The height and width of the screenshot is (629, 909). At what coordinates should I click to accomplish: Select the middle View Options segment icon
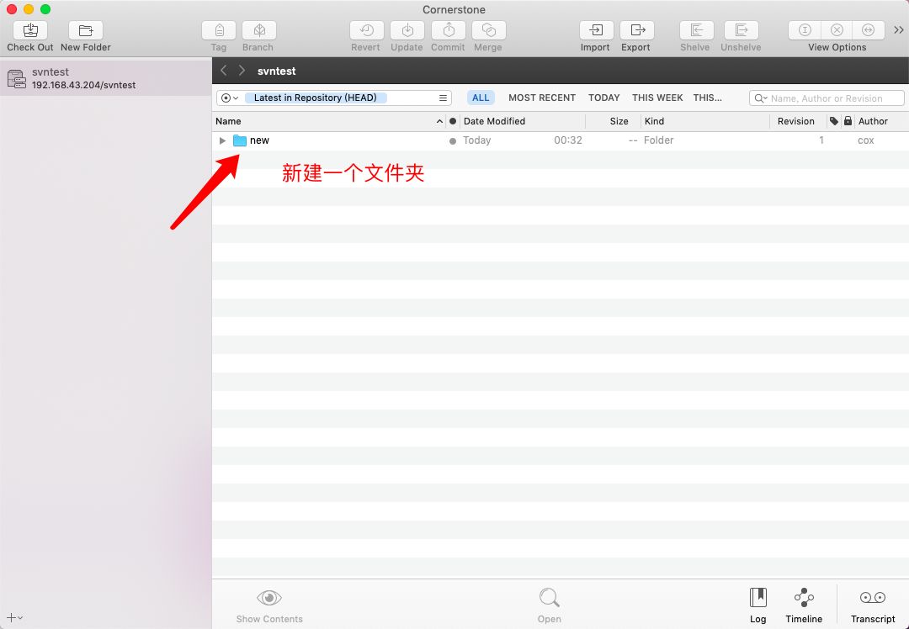[x=837, y=30]
